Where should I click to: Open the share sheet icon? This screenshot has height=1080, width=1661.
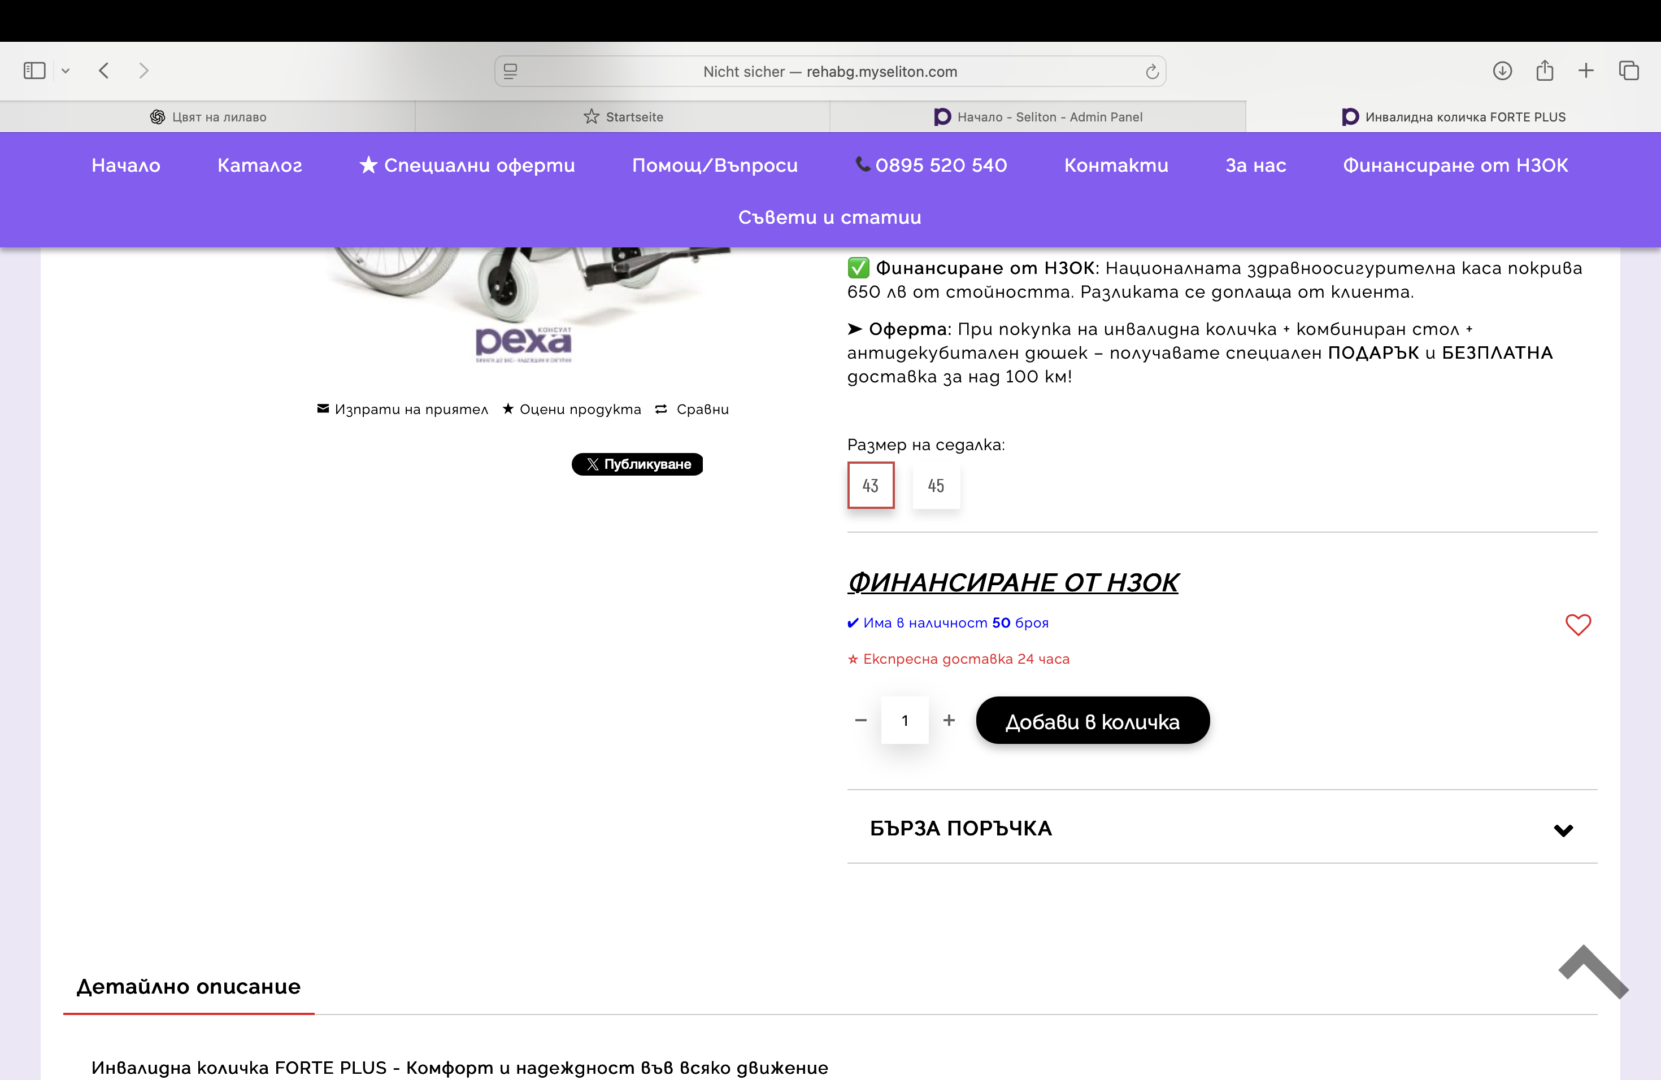click(x=1545, y=70)
